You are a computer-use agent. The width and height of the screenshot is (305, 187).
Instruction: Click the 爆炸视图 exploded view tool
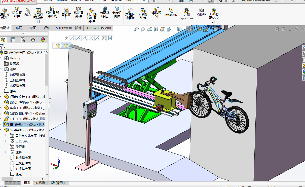tap(156, 13)
